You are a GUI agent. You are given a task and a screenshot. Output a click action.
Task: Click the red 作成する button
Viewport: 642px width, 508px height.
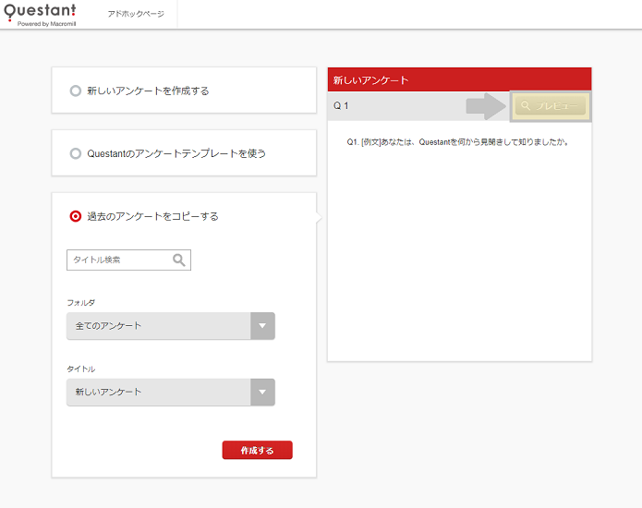click(257, 451)
